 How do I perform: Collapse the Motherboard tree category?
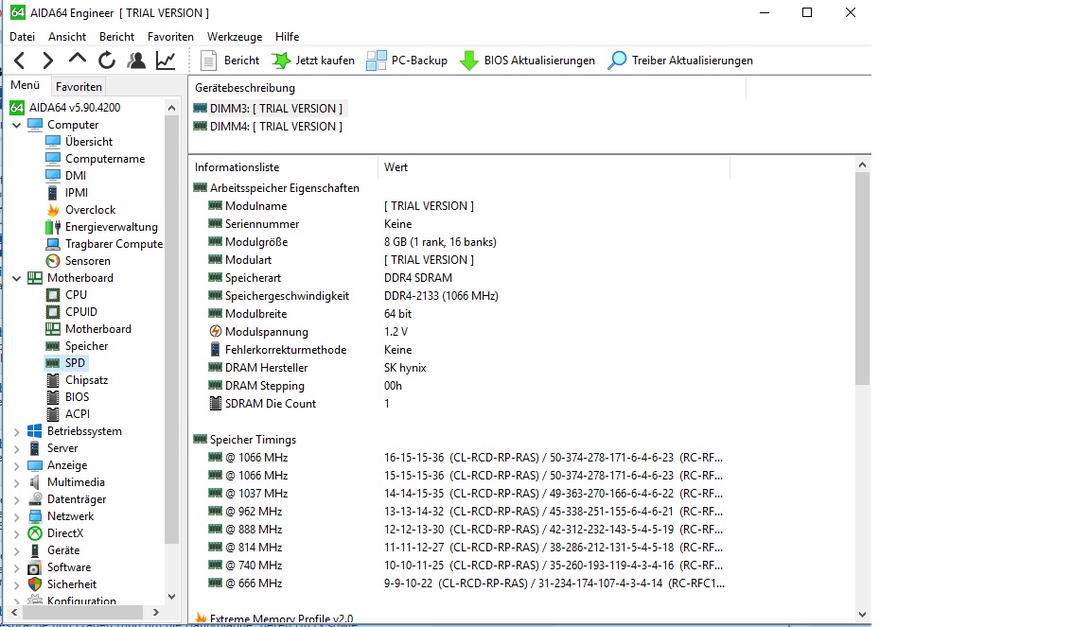[x=17, y=278]
